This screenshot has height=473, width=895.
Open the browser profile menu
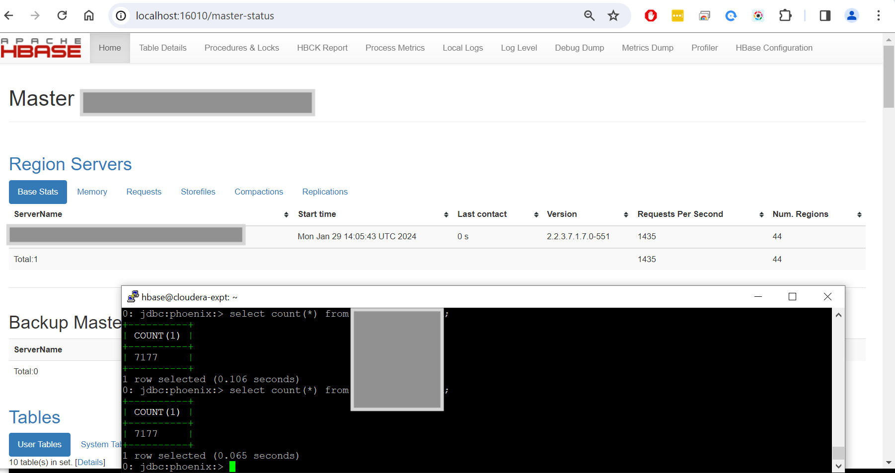click(x=851, y=15)
